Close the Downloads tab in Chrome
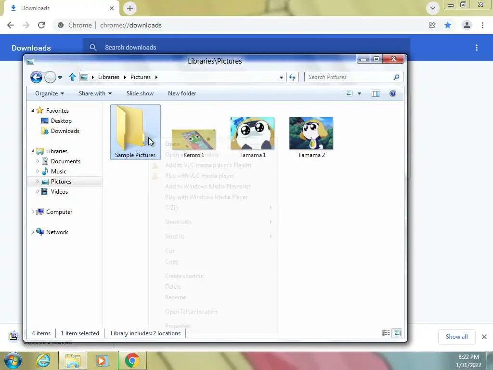The image size is (493, 370). pos(112,8)
